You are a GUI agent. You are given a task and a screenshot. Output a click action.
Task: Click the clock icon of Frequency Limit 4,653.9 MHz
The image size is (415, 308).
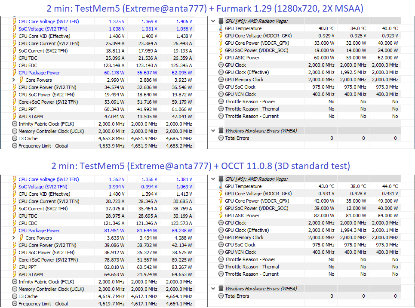[x=15, y=146]
